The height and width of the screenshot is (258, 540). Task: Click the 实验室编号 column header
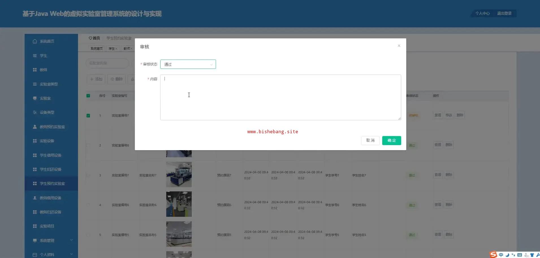coord(119,96)
